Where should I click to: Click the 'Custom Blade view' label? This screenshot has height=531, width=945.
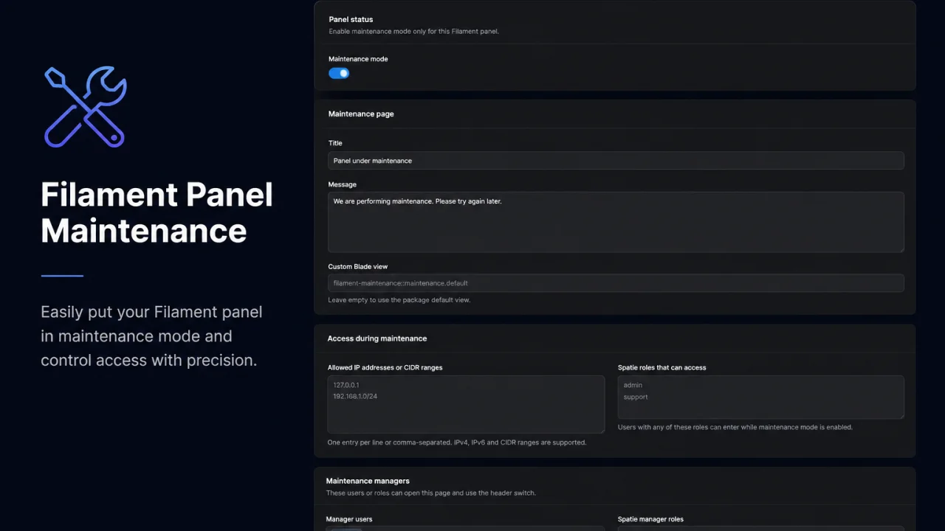pos(358,267)
